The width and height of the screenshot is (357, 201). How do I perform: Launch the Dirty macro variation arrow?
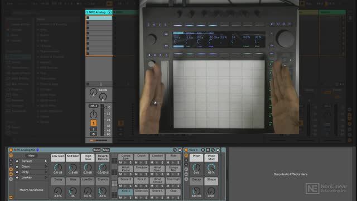click(x=46, y=172)
